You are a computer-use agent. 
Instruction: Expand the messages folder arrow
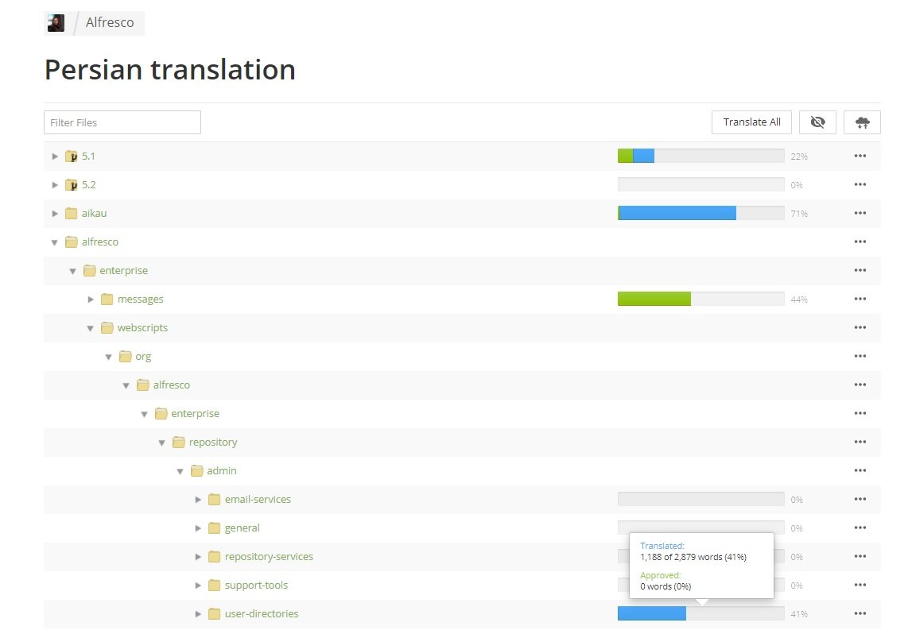click(91, 300)
